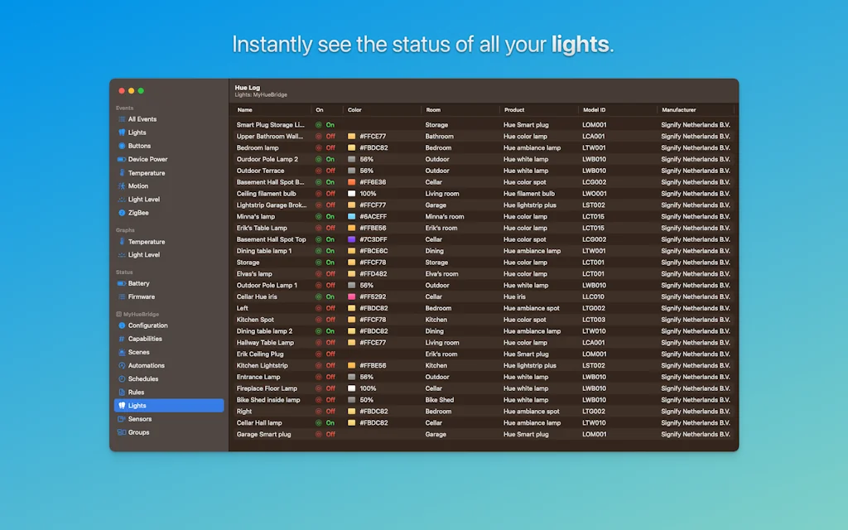Toggle the Off indicator for Bedroom lamp
The width and height of the screenshot is (848, 530).
click(x=319, y=147)
